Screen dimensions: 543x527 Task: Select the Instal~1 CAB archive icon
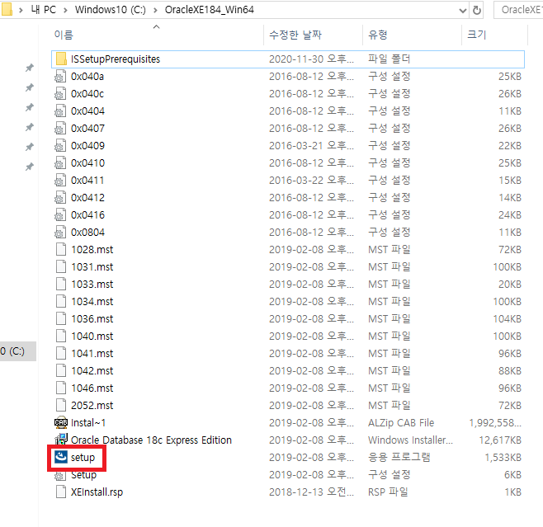61,422
